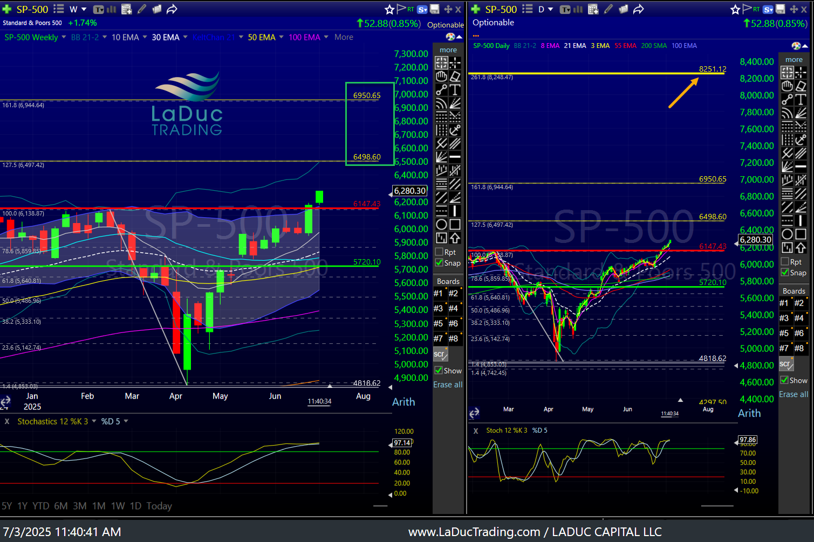Viewport: 814px width, 542px height.
Task: Click Arith scale toggle in weekly chart
Action: (x=403, y=402)
